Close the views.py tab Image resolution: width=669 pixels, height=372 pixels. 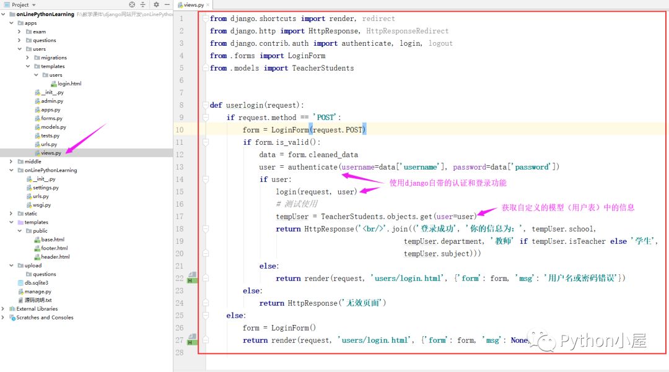(208, 5)
